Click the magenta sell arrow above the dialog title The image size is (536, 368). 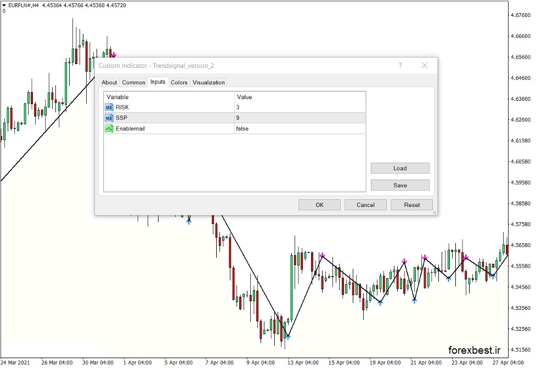click(x=114, y=55)
